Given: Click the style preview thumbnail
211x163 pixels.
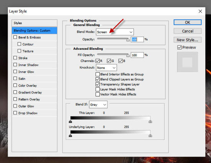Looking at the screenshot, I should (188, 62).
